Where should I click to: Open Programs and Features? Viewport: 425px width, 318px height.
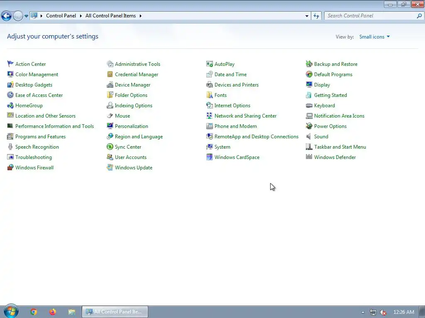coord(40,137)
